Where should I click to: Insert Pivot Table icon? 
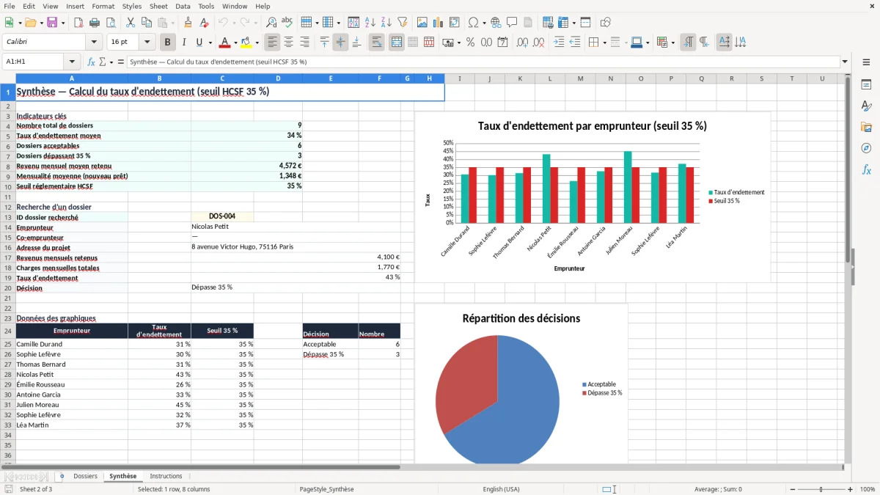click(x=455, y=23)
